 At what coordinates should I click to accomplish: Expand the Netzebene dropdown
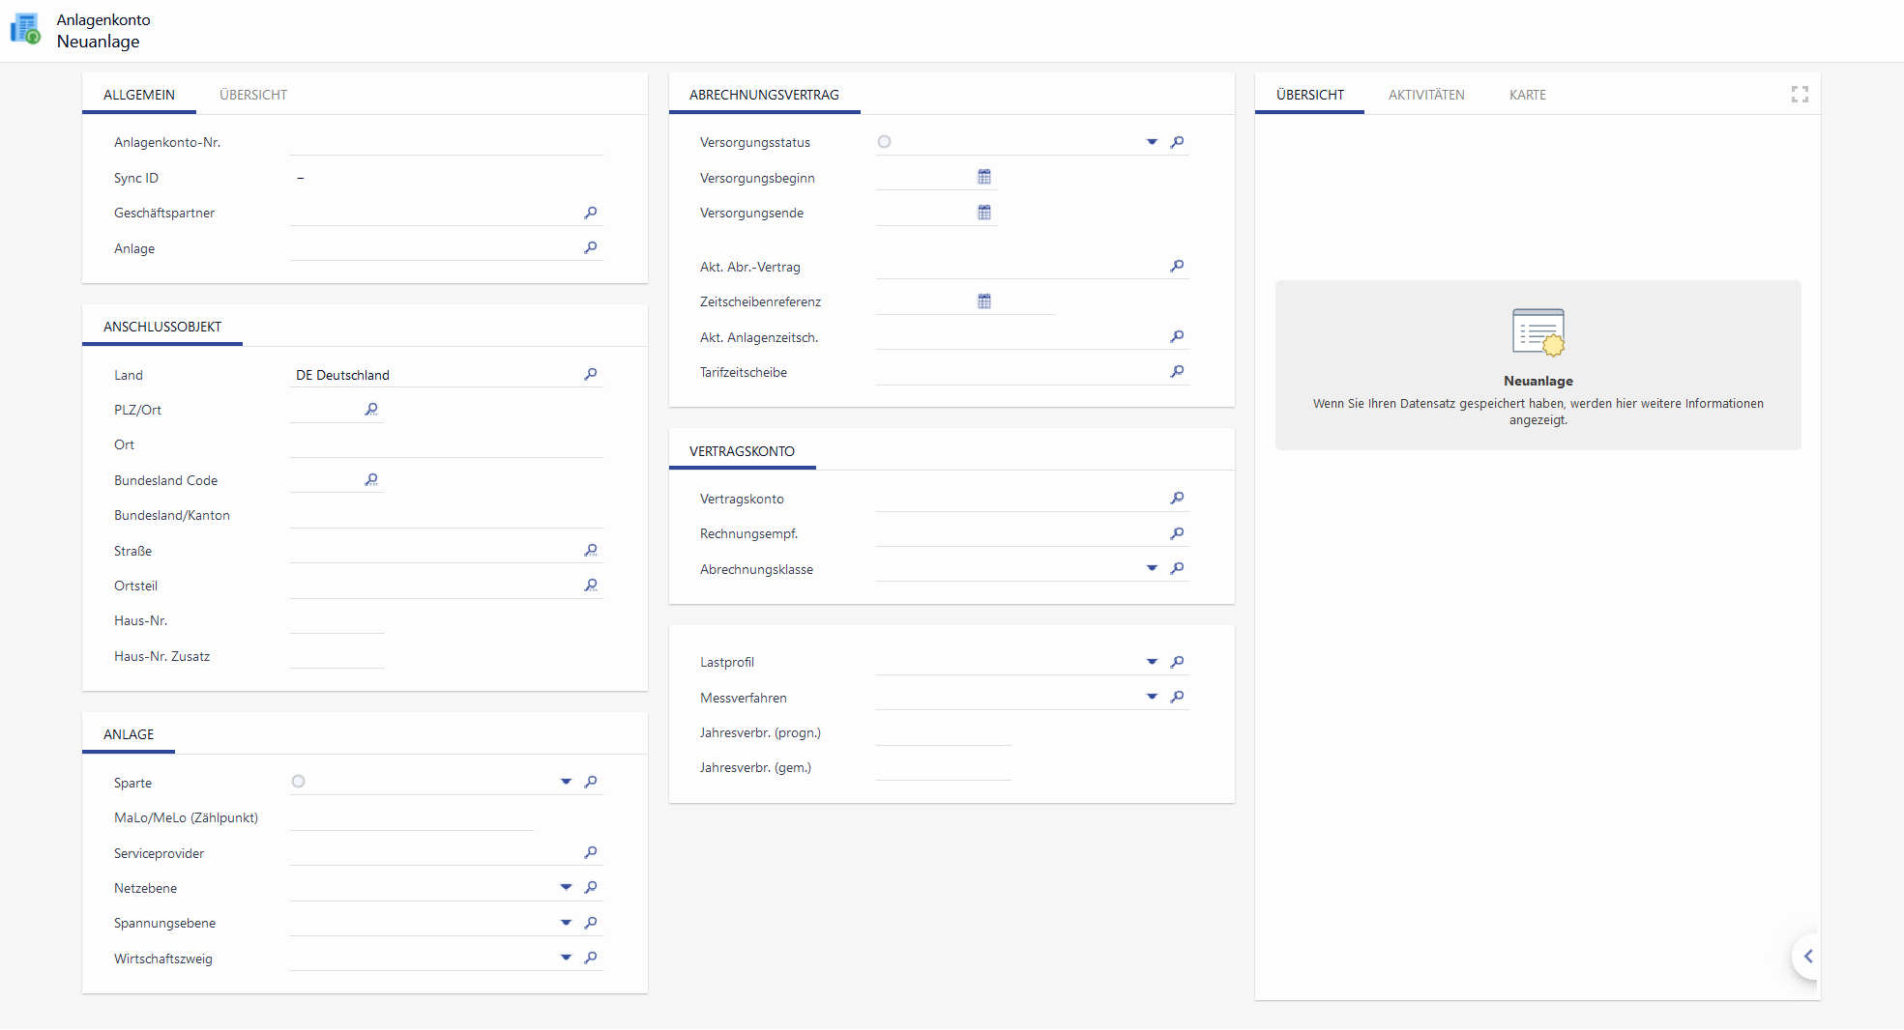pyautogui.click(x=566, y=888)
